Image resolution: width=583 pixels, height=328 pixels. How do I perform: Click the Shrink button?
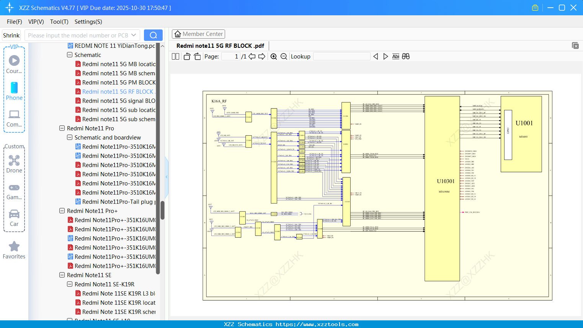pos(11,35)
